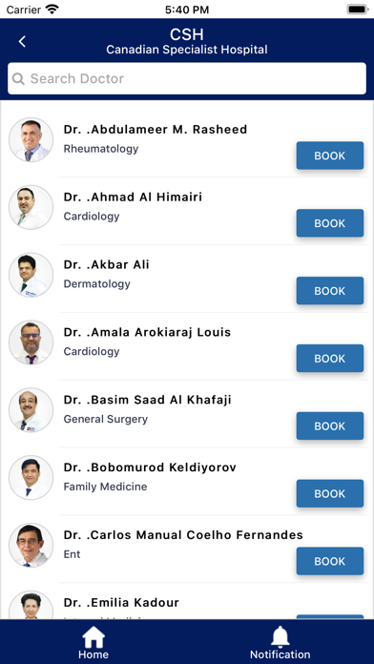Book Dr. Bobomurod Keldiyorov, Family Medicine
Image resolution: width=374 pixels, height=664 pixels.
click(x=330, y=494)
